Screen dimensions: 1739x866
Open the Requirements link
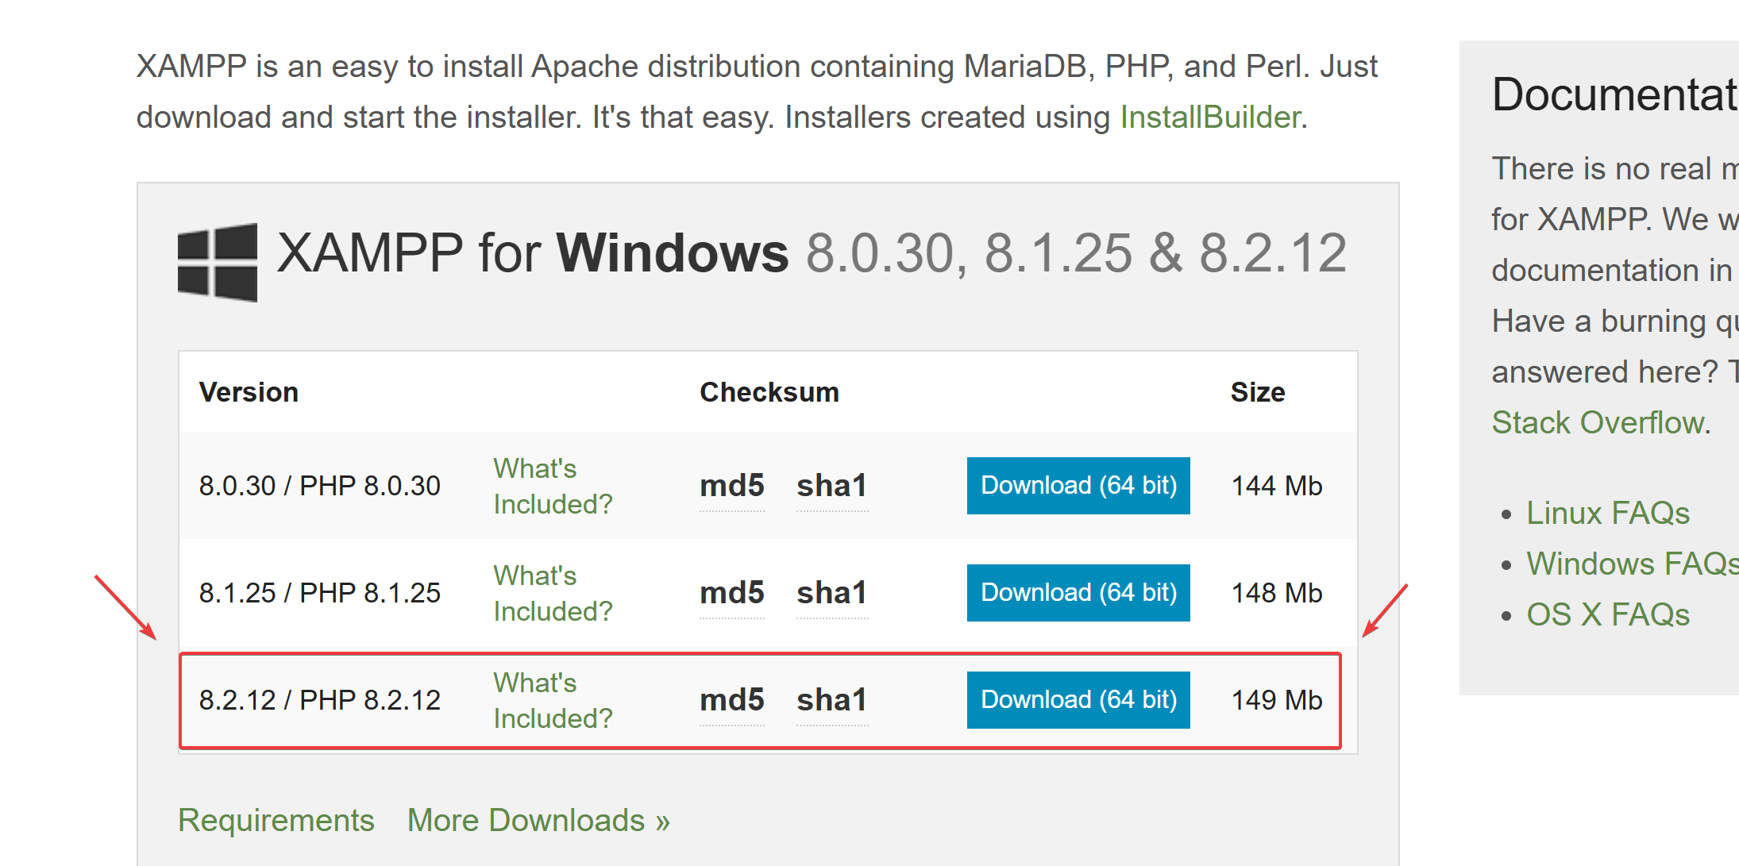276,821
